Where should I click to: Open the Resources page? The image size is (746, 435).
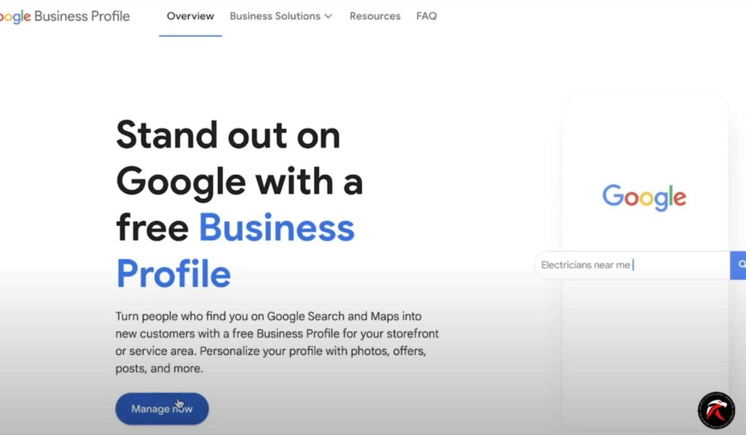tap(374, 16)
